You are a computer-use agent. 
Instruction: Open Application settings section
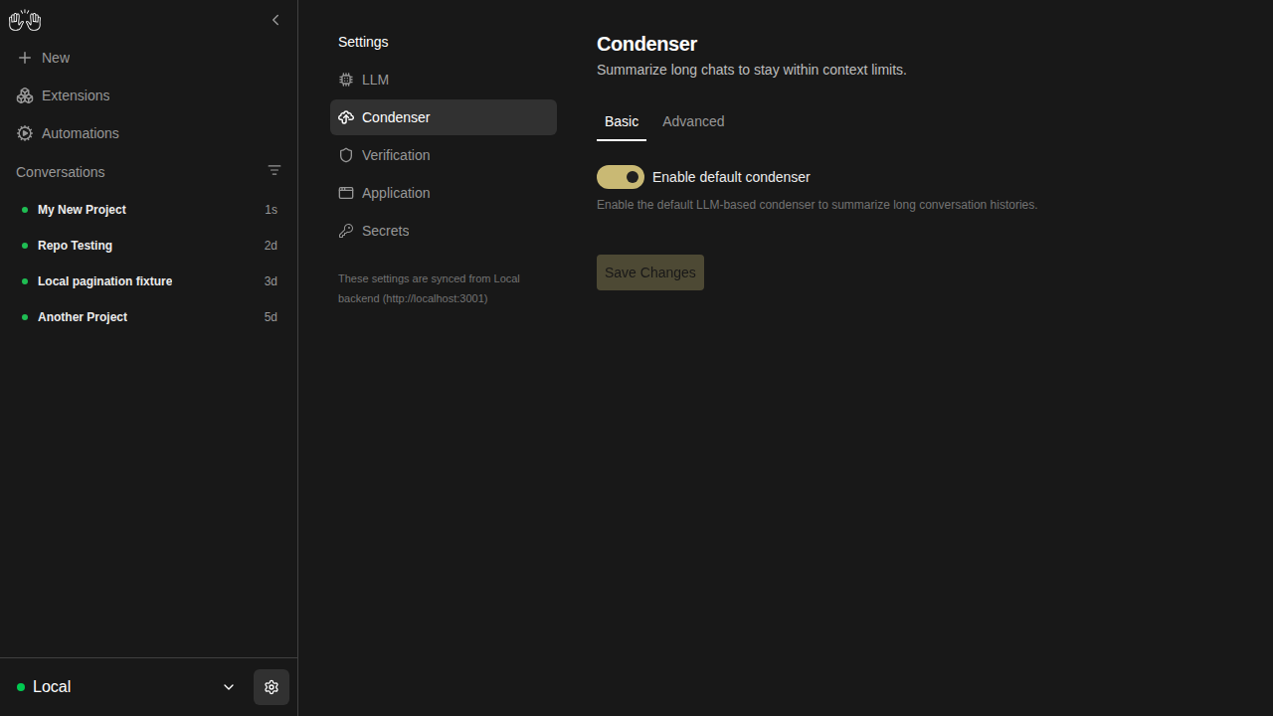pos(444,193)
